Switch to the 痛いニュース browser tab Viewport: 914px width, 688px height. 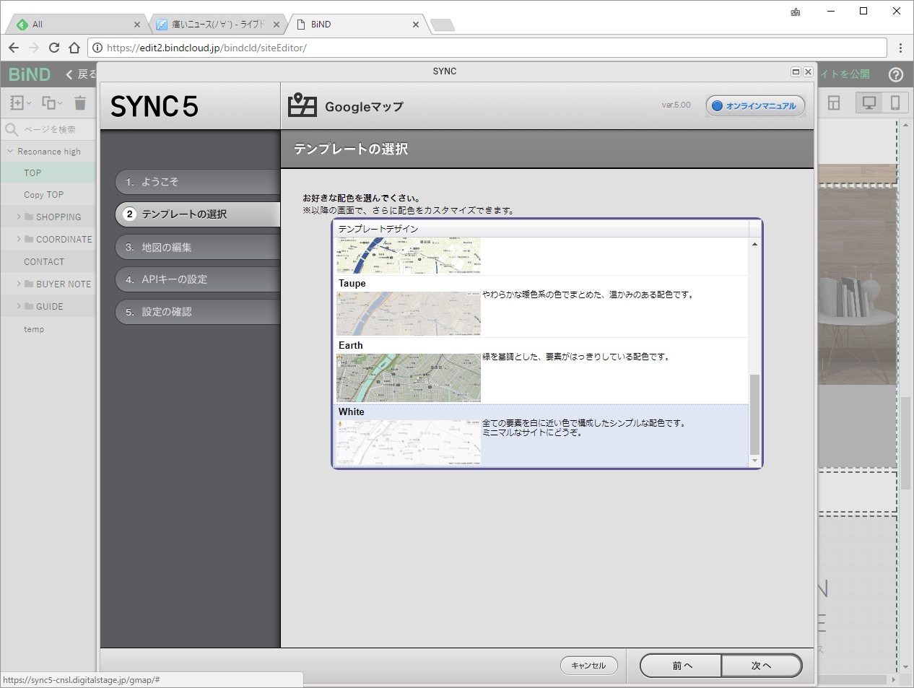tap(217, 24)
